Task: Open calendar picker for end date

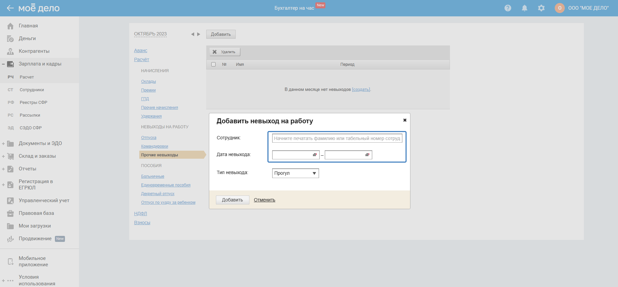Action: 367,155
